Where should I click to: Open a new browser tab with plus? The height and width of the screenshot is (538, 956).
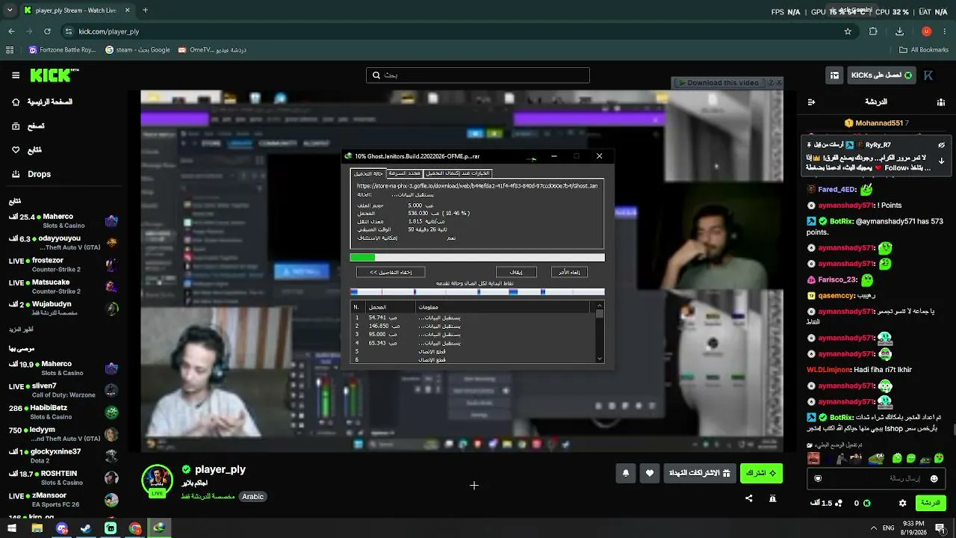pyautogui.click(x=145, y=10)
